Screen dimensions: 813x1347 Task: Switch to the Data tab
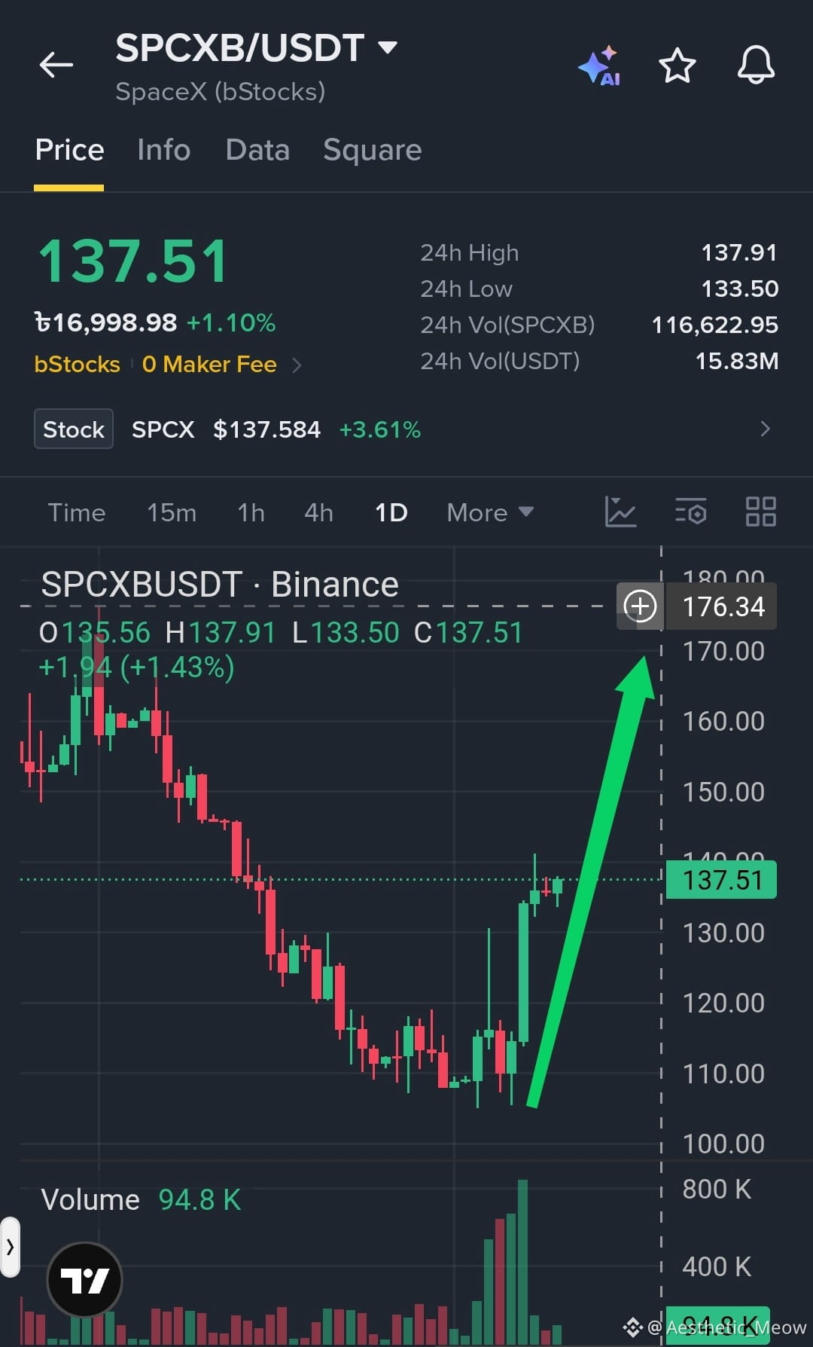point(257,150)
